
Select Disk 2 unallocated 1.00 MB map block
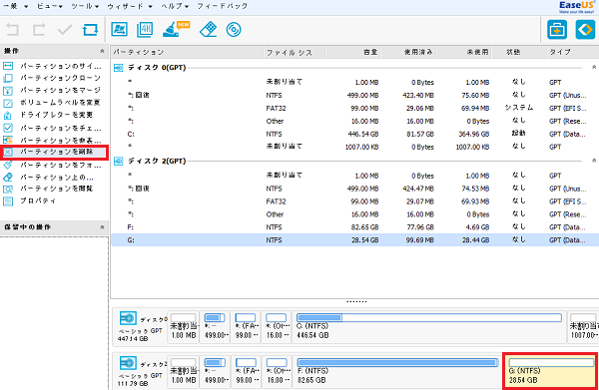point(183,372)
